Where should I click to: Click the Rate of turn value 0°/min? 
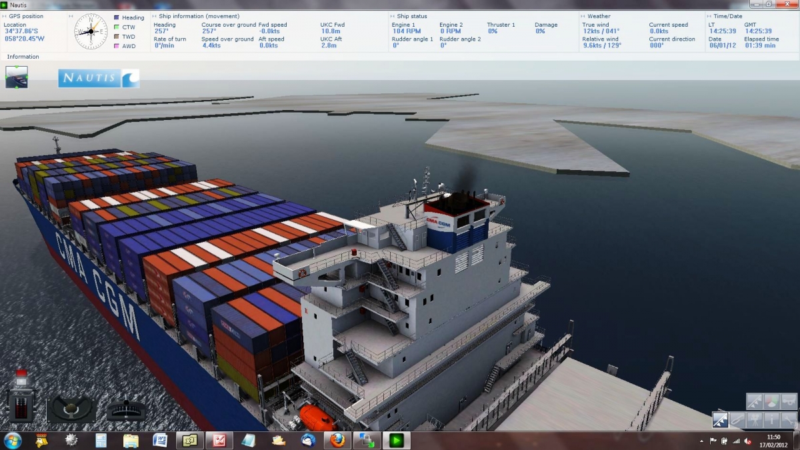coord(164,45)
